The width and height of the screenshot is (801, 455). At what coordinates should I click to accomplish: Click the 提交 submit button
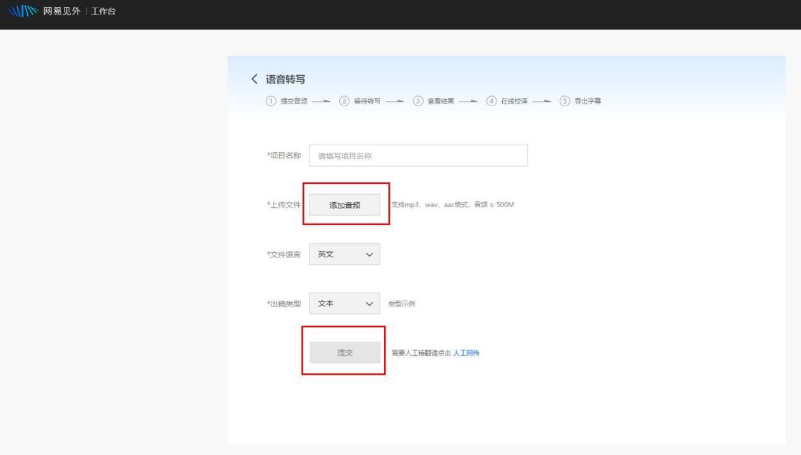coord(345,353)
